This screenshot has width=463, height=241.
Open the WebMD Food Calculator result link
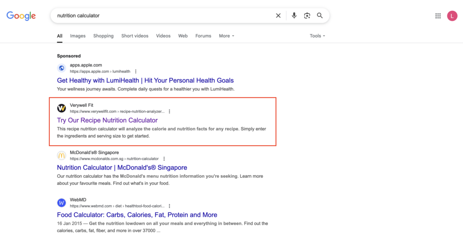pos(137,215)
